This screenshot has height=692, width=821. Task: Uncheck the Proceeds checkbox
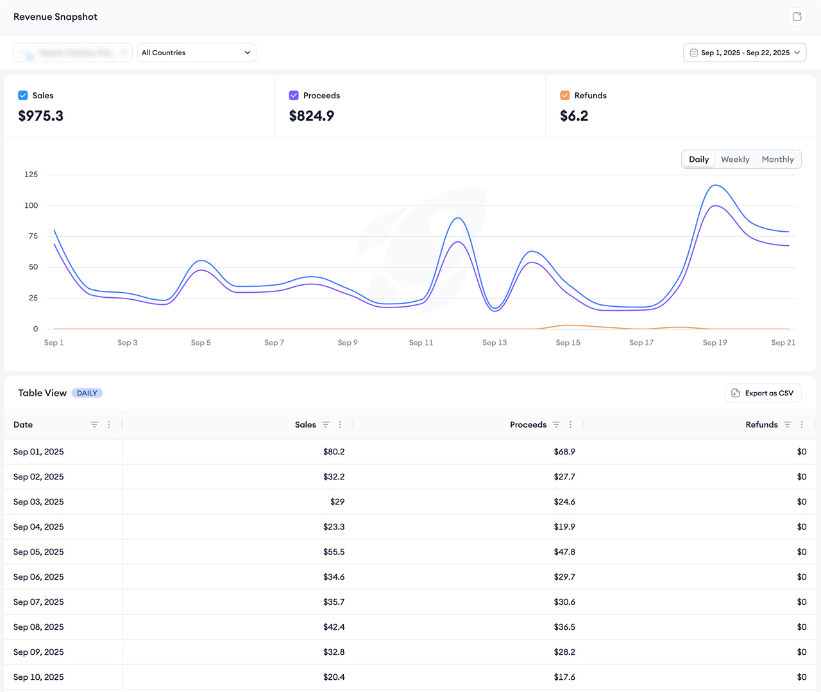tap(294, 96)
